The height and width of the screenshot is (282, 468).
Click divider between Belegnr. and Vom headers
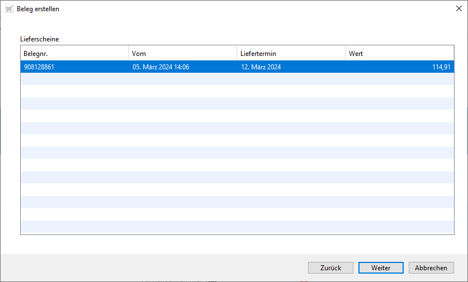[128, 54]
